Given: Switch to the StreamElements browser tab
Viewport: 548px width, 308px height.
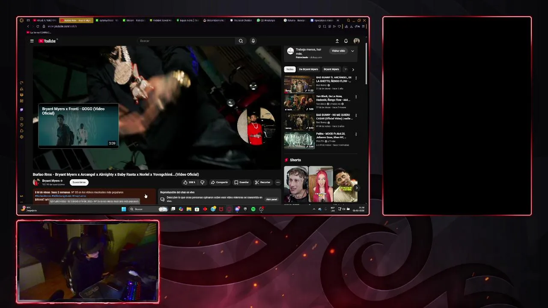Looking at the screenshot, I should 214,21.
